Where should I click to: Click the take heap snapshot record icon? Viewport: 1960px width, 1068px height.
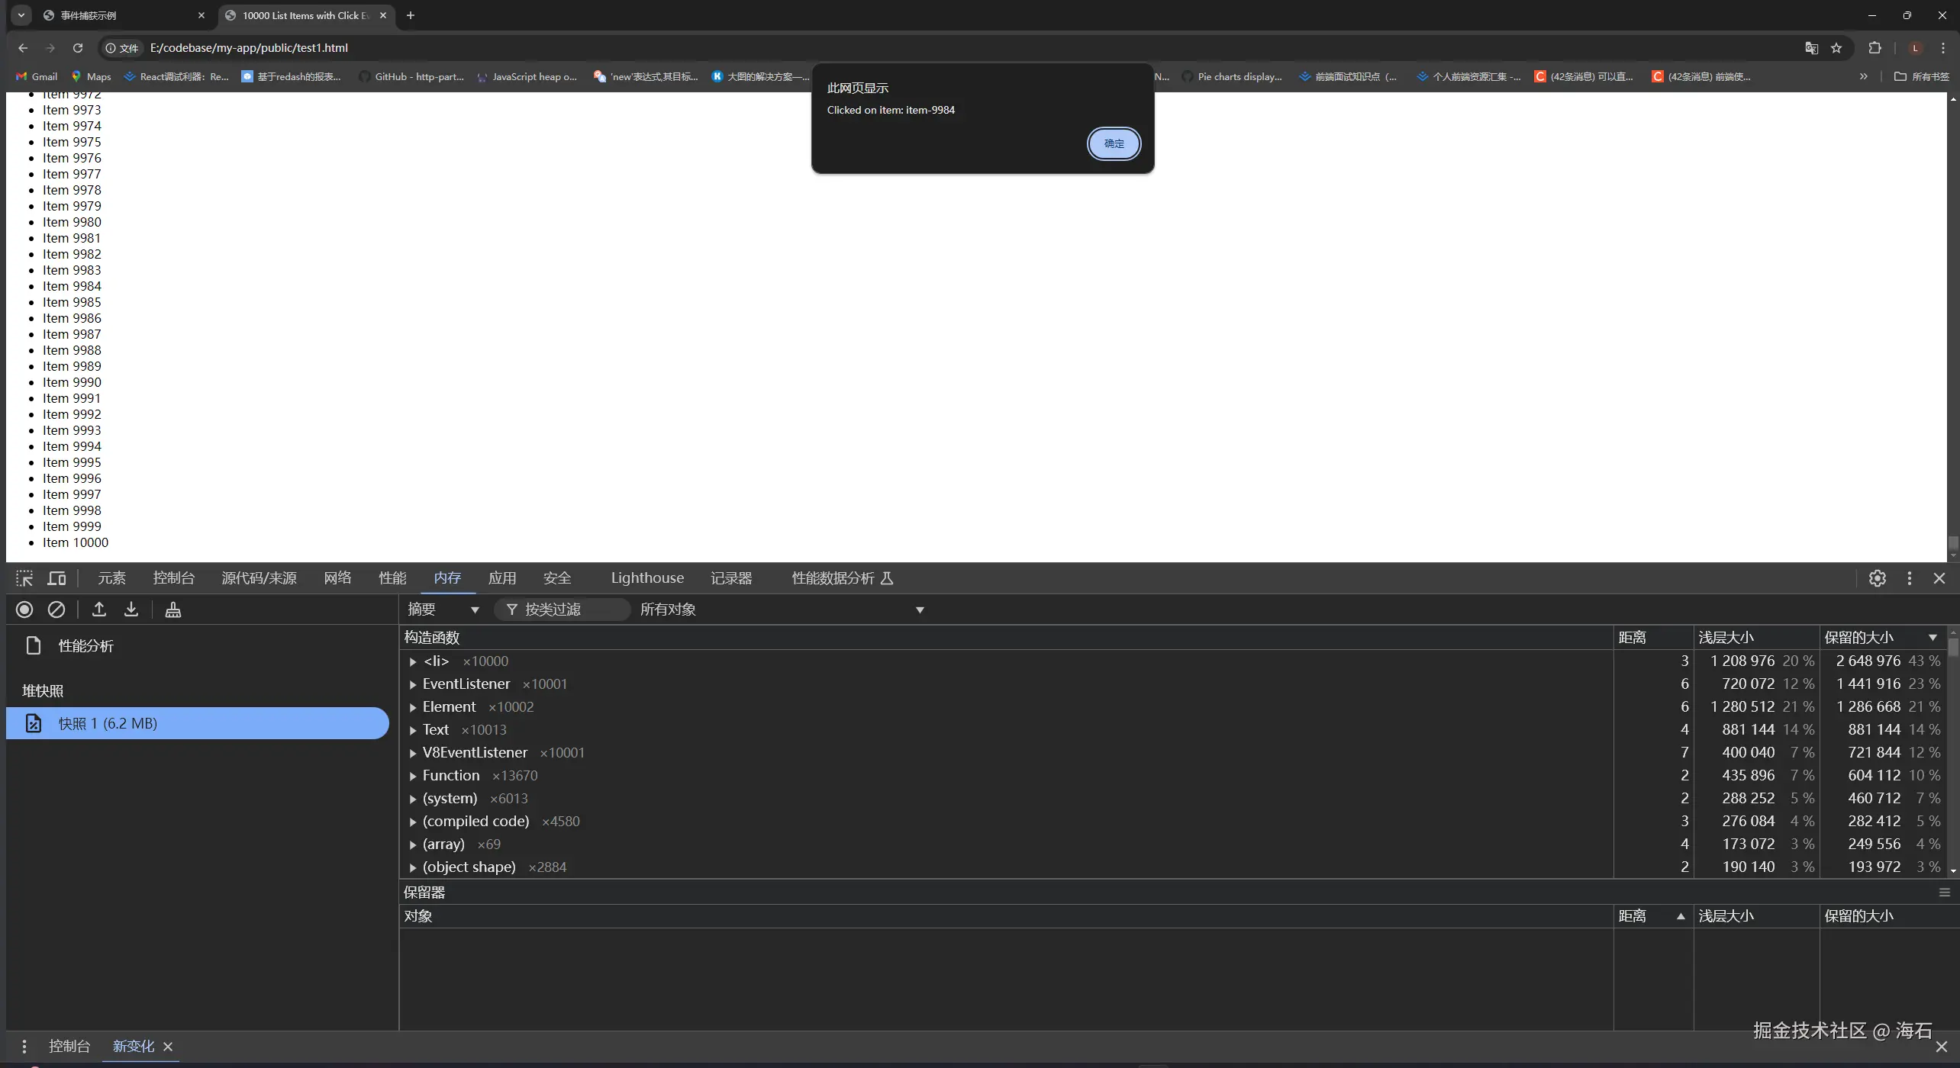24,610
